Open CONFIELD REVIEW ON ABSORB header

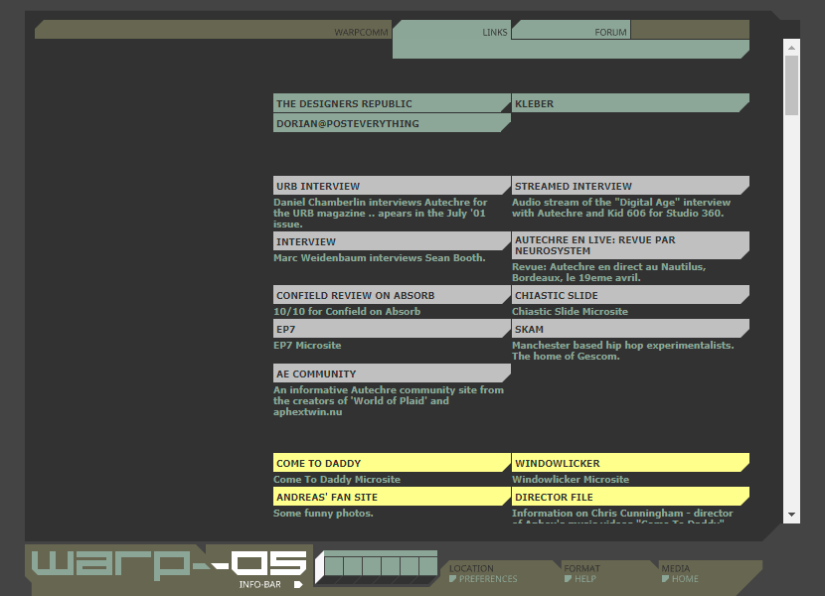[x=392, y=295]
